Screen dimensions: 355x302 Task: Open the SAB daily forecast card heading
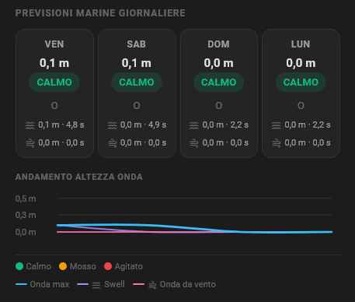(x=137, y=44)
